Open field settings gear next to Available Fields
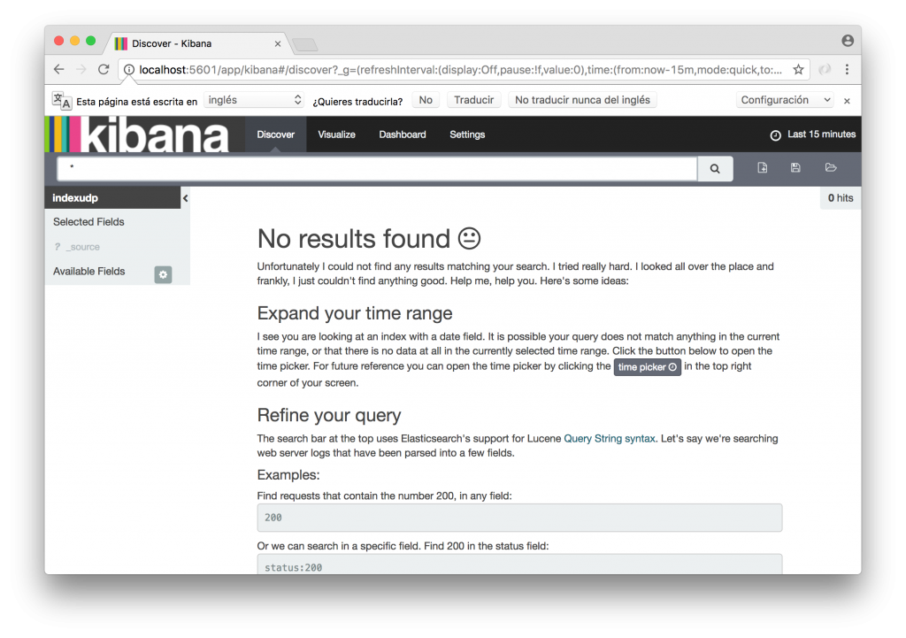The width and height of the screenshot is (906, 638). [163, 274]
